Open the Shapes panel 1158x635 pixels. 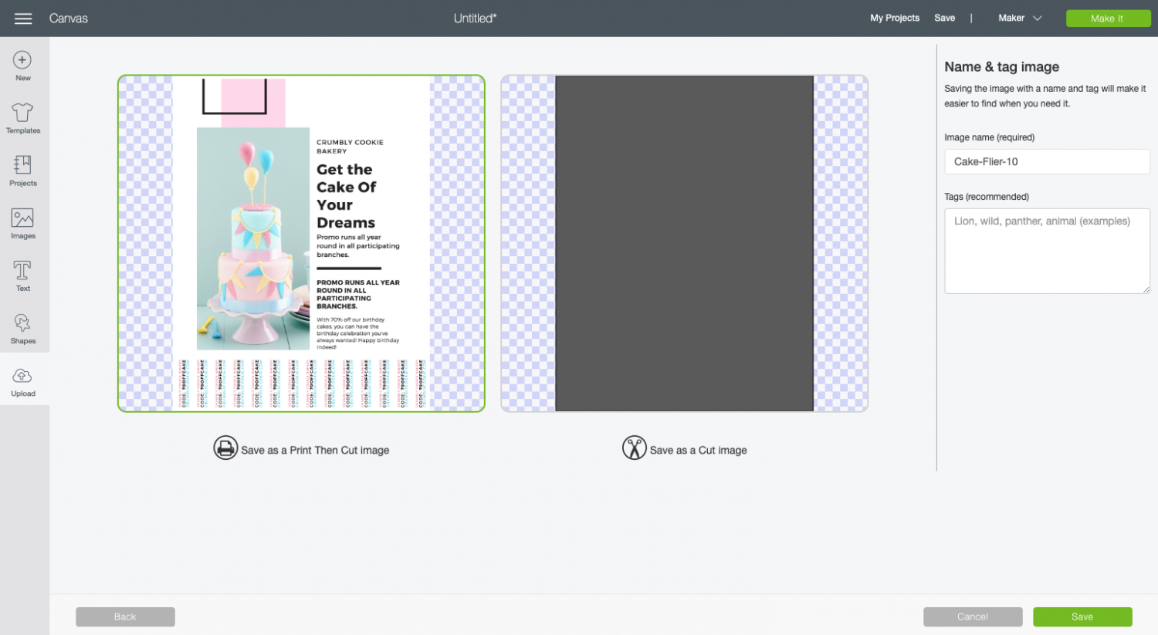tap(22, 327)
